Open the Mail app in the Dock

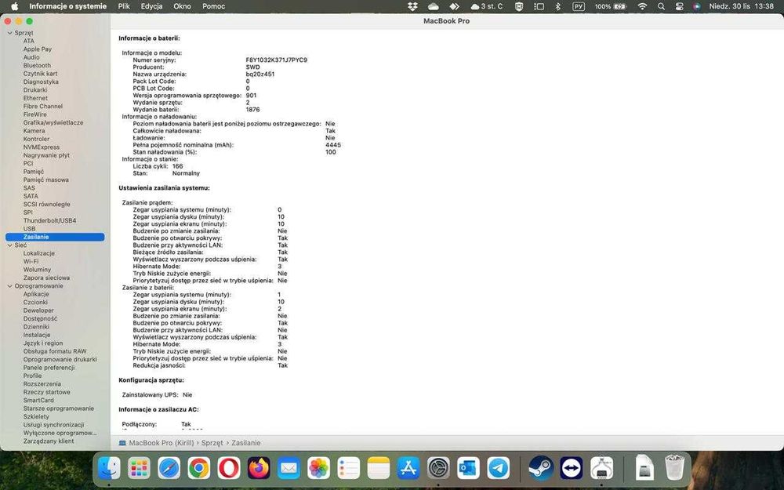point(289,469)
